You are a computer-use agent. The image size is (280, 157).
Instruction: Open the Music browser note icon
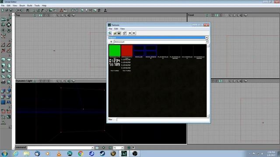(42, 10)
